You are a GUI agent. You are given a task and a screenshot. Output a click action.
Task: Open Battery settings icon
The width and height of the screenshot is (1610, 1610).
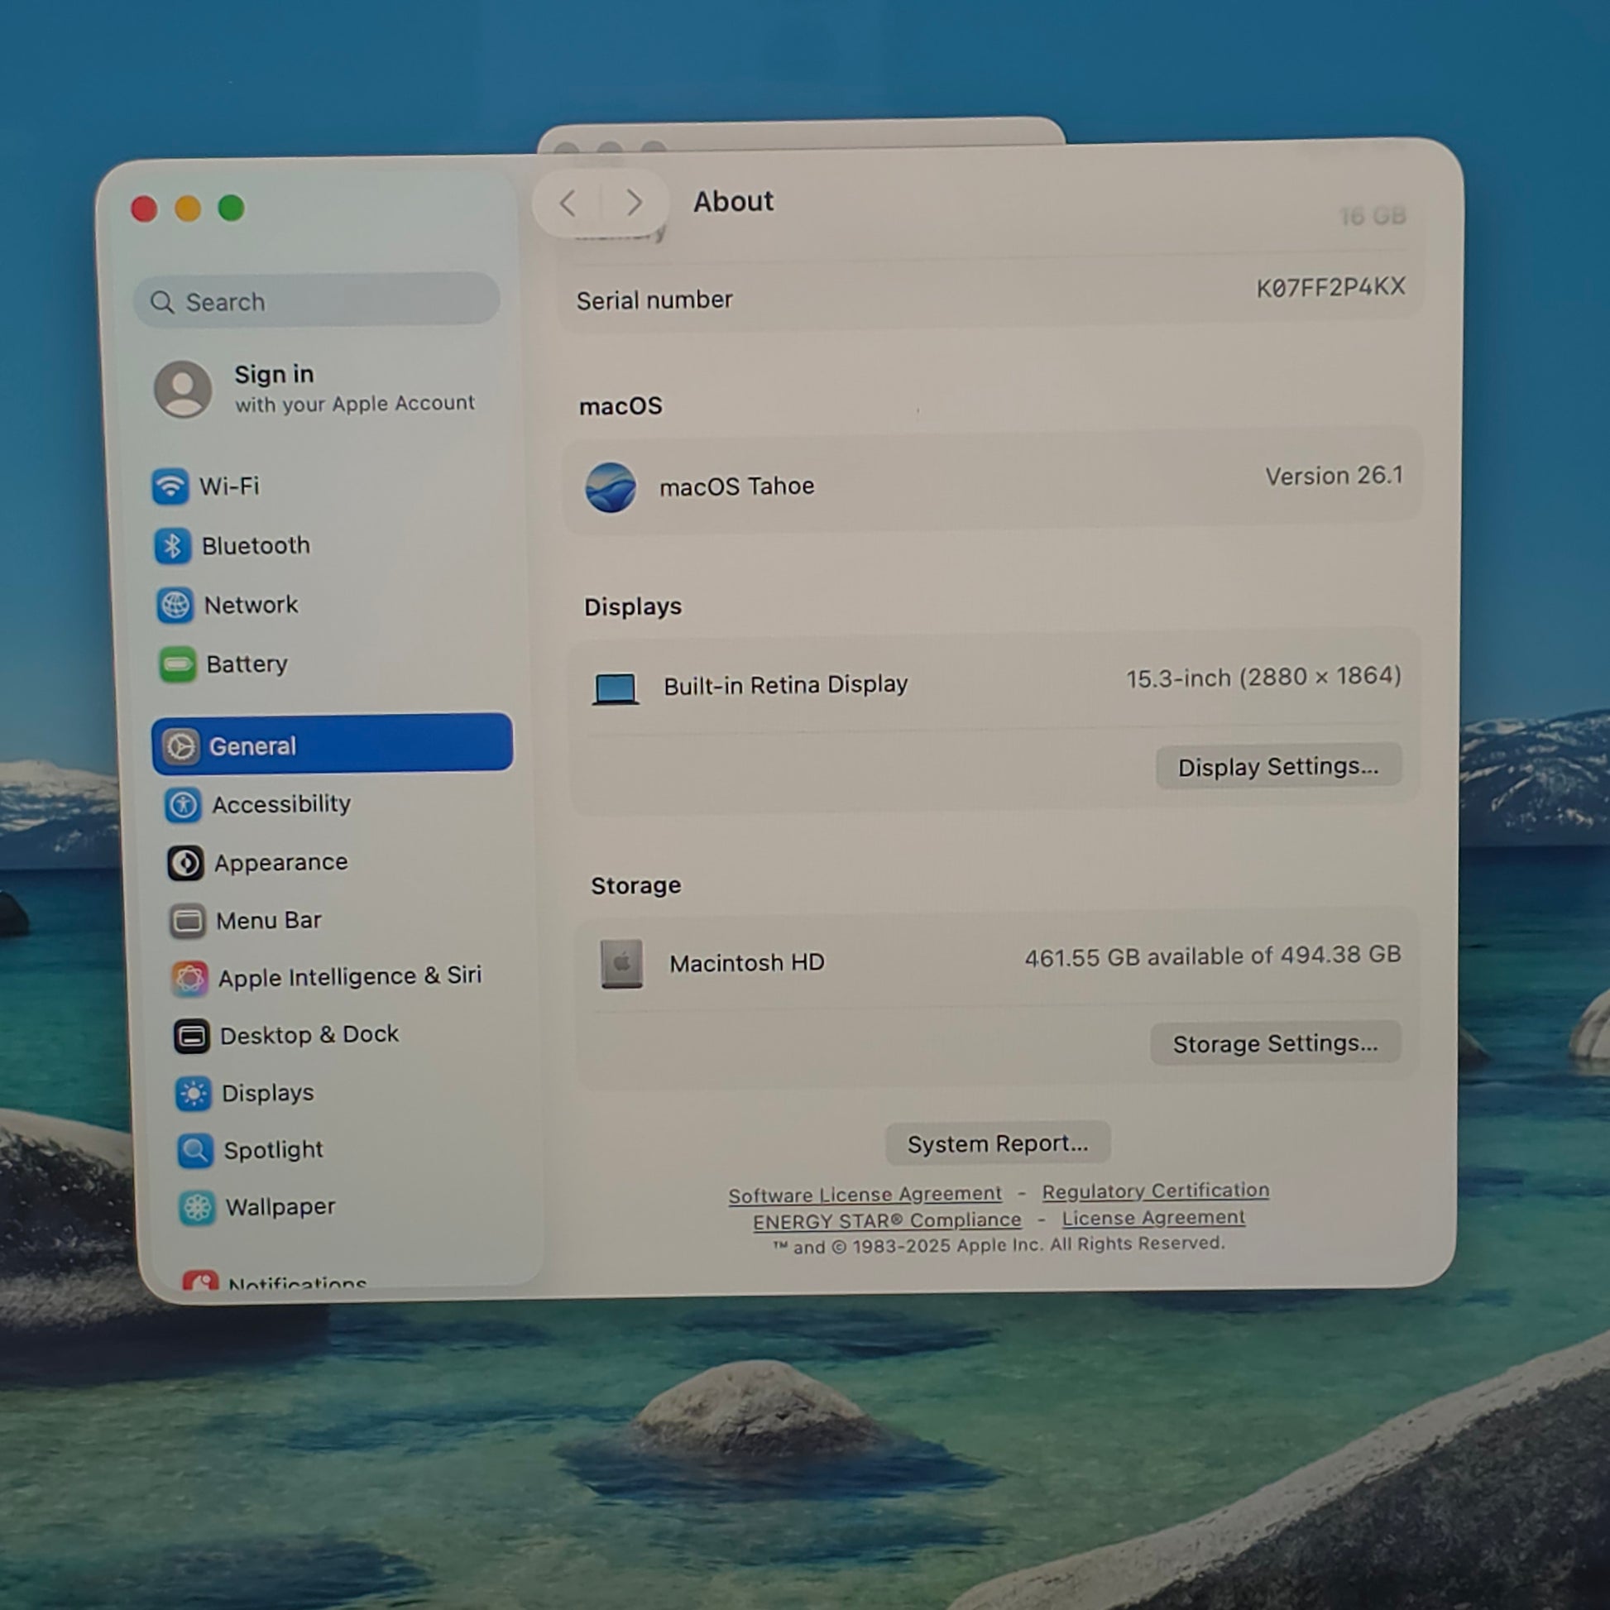tap(178, 664)
